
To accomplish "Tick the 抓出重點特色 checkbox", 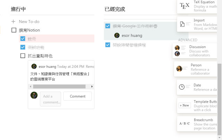I will coord(23,56).
